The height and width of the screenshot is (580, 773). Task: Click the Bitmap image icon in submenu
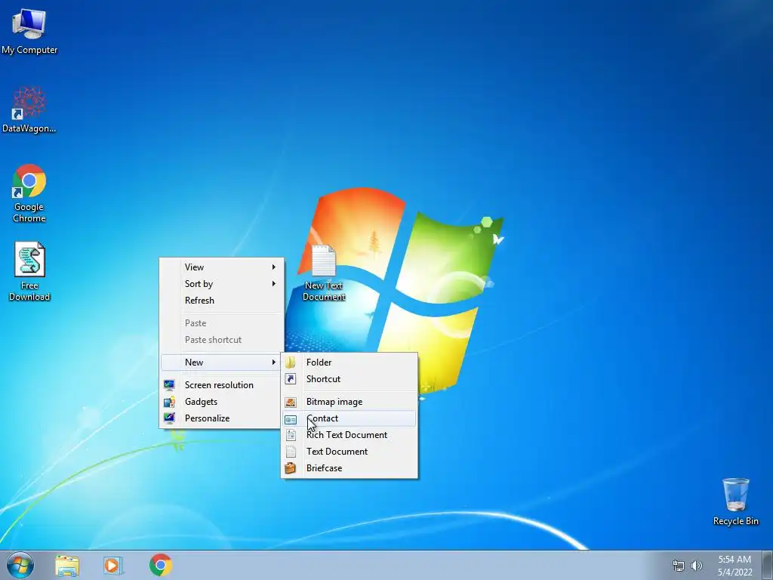coord(291,402)
